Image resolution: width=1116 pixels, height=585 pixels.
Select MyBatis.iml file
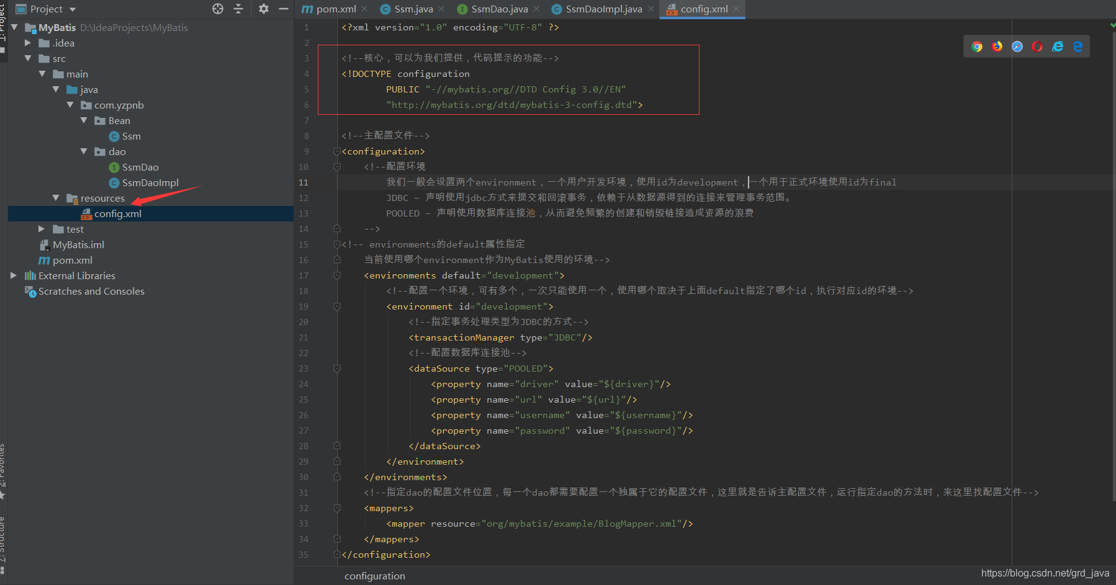78,244
